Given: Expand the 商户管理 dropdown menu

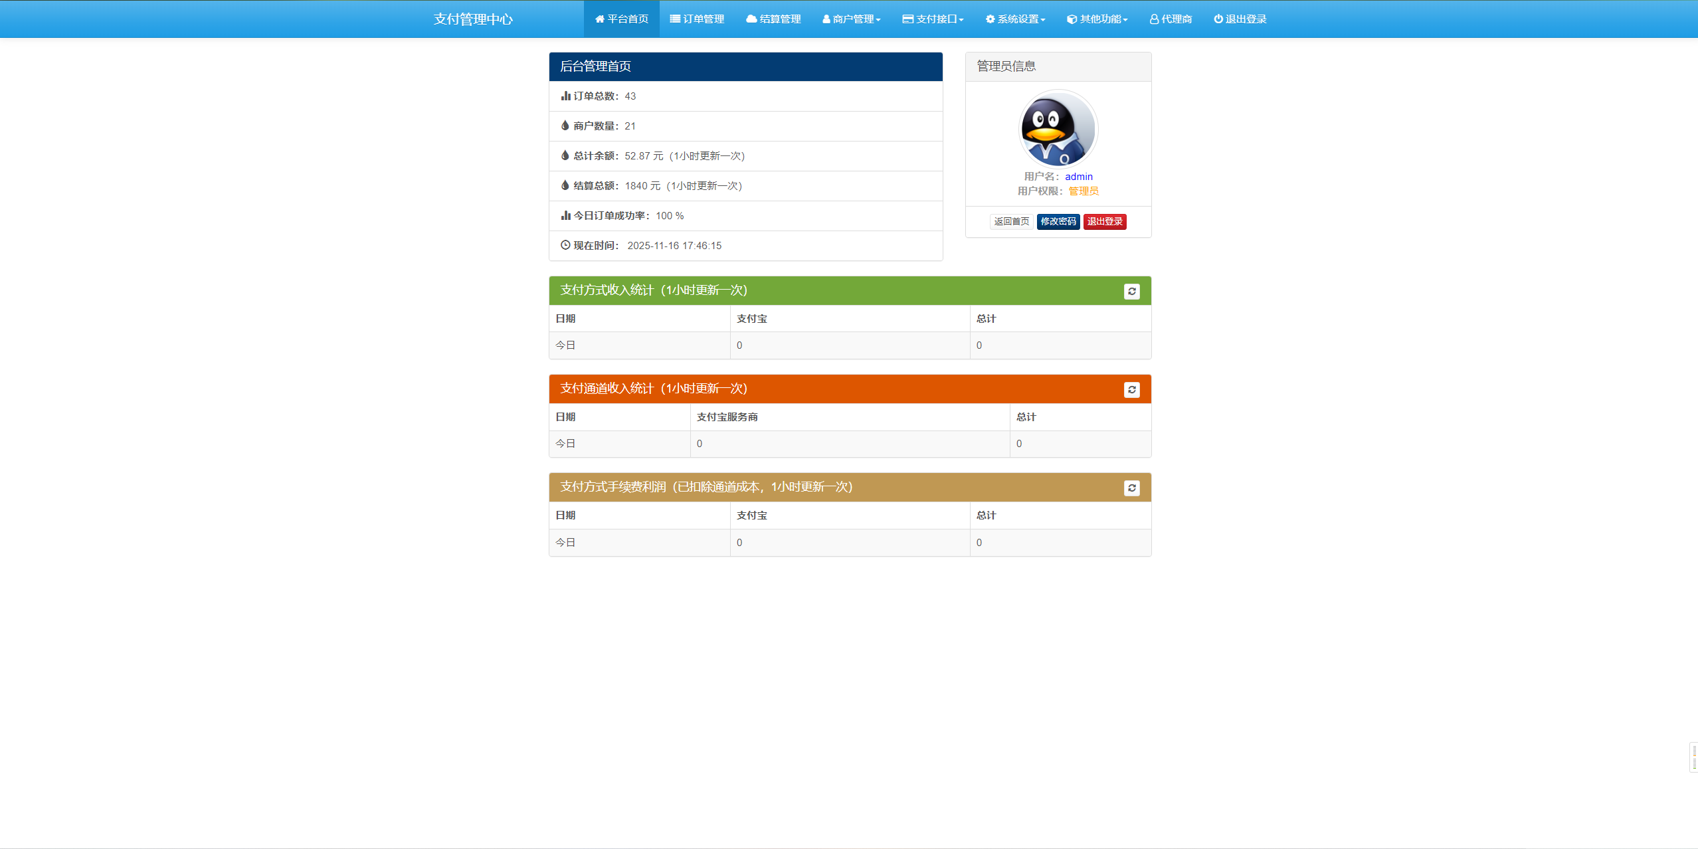Looking at the screenshot, I should 851,19.
